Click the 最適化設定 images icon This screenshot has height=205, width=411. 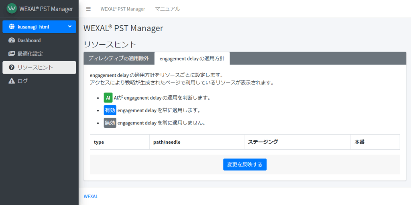(x=12, y=54)
